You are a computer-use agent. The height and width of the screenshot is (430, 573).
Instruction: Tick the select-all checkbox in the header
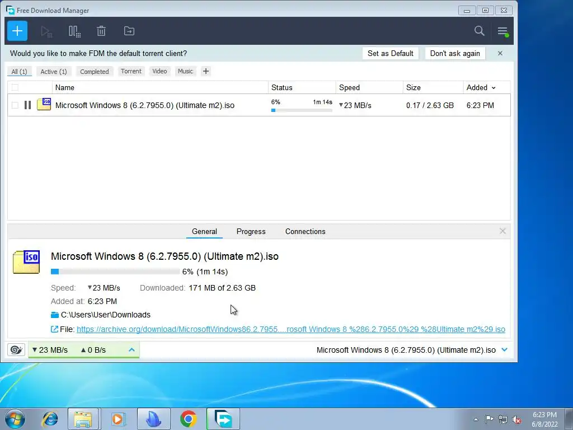click(15, 87)
